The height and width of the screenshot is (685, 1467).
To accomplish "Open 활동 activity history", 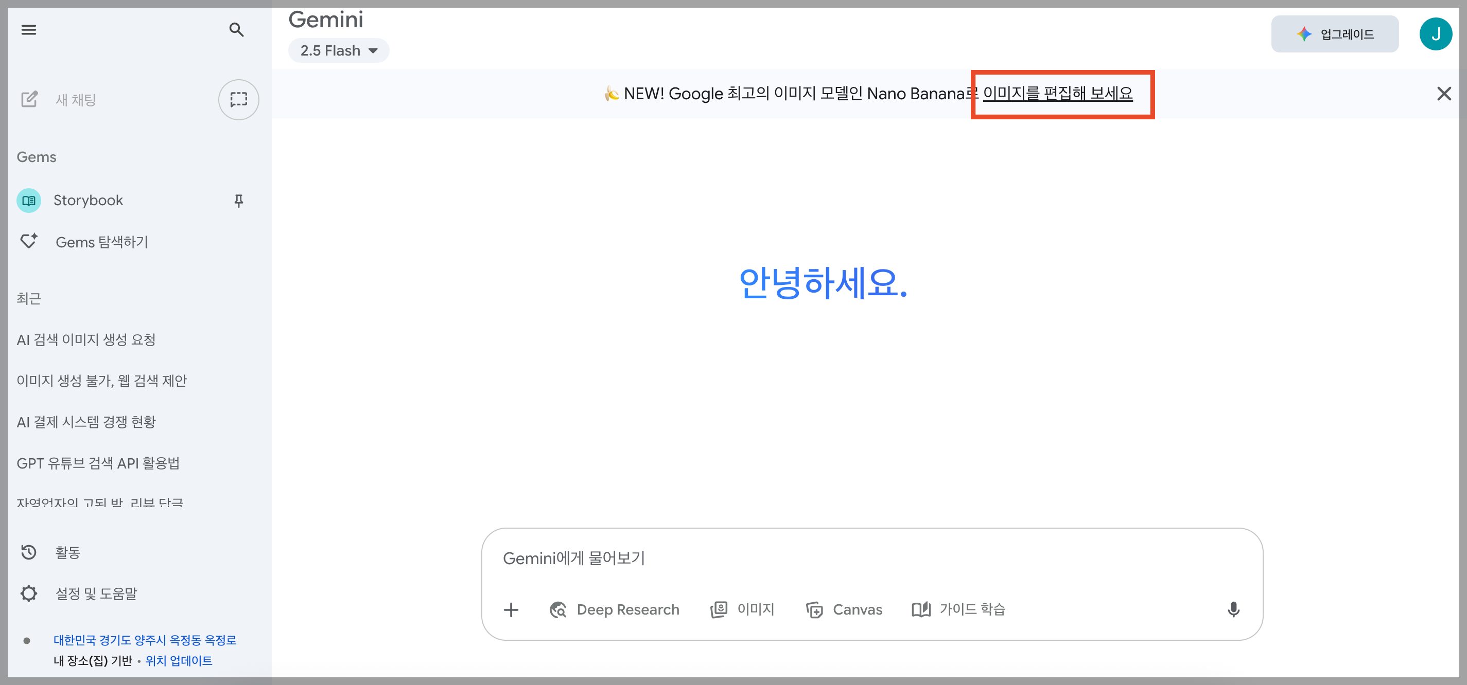I will [x=67, y=552].
